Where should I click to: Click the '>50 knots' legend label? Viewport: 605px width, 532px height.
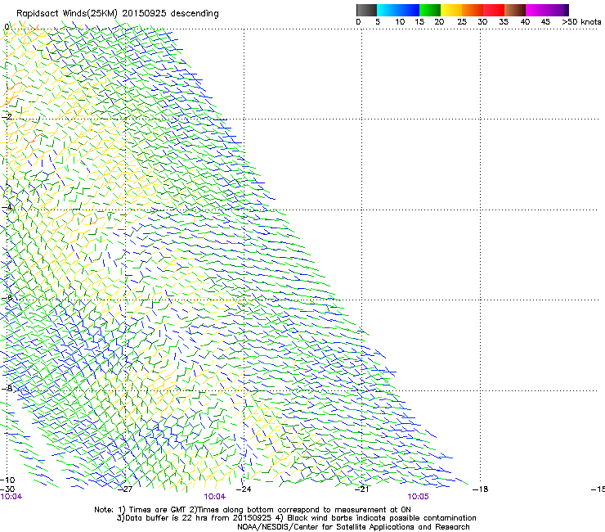pos(581,22)
